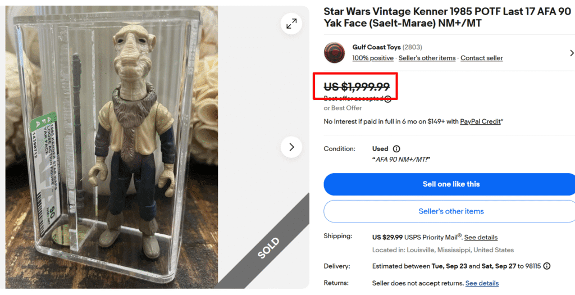Open shipping See details link
Viewport: 575px width, 295px height.
click(481, 237)
